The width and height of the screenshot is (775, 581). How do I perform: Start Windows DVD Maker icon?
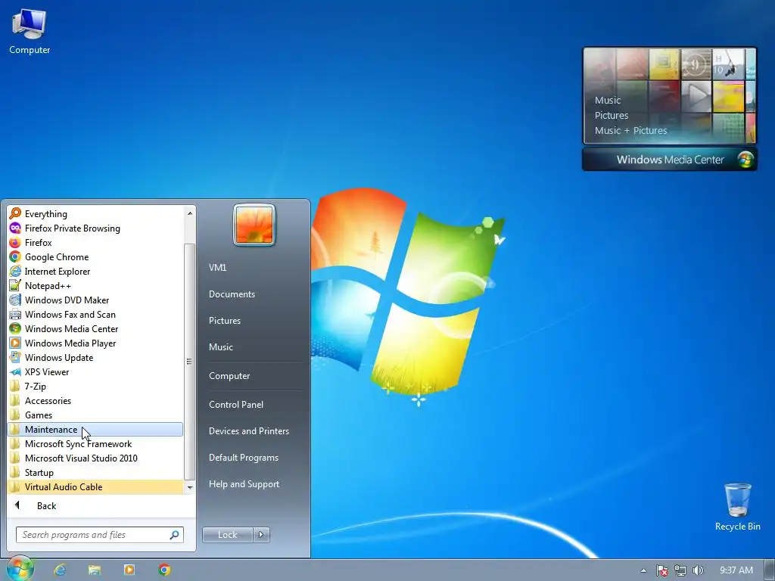click(x=15, y=300)
